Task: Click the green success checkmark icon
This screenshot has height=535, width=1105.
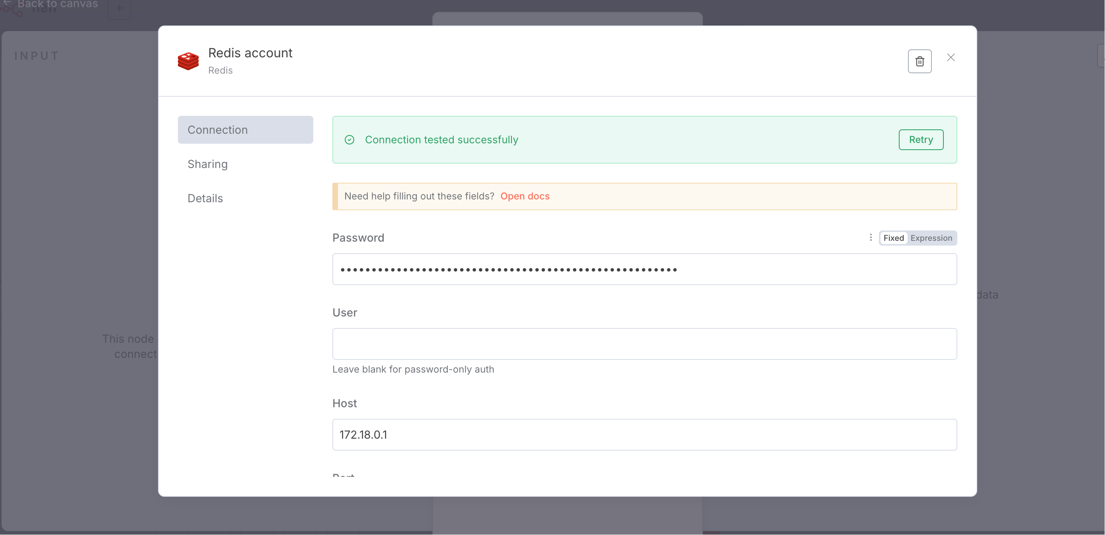Action: [349, 140]
